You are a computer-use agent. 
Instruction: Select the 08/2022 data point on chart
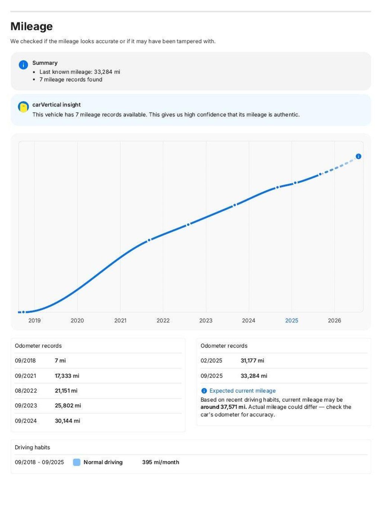point(188,225)
